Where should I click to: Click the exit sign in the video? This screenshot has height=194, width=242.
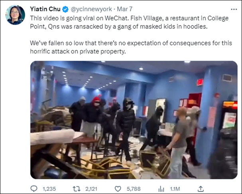(200, 82)
